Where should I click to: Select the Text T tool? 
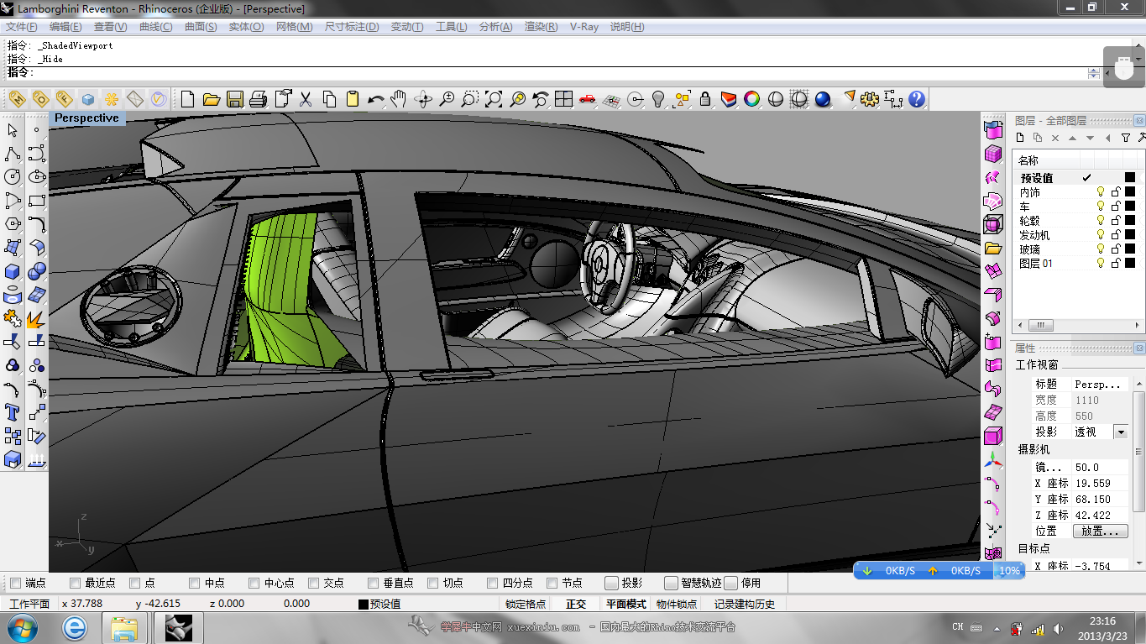coord(13,412)
